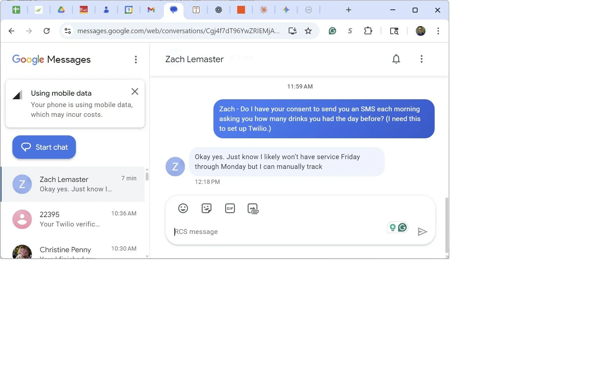
Task: Open conversation options menu for Zach Lemaster
Action: coord(422,59)
